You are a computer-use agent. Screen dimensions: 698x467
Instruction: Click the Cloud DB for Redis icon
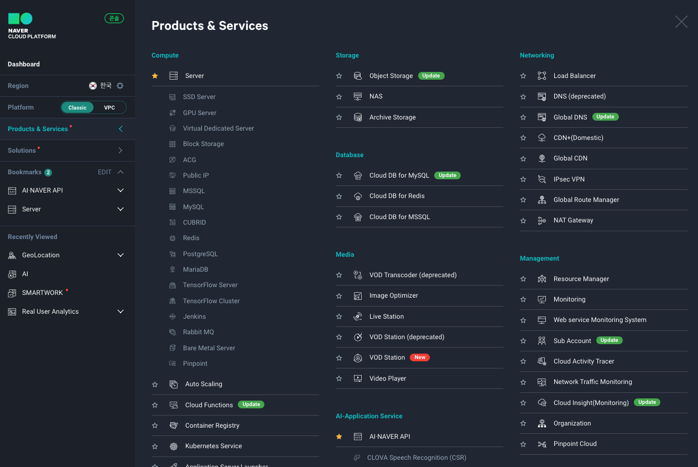tap(358, 196)
